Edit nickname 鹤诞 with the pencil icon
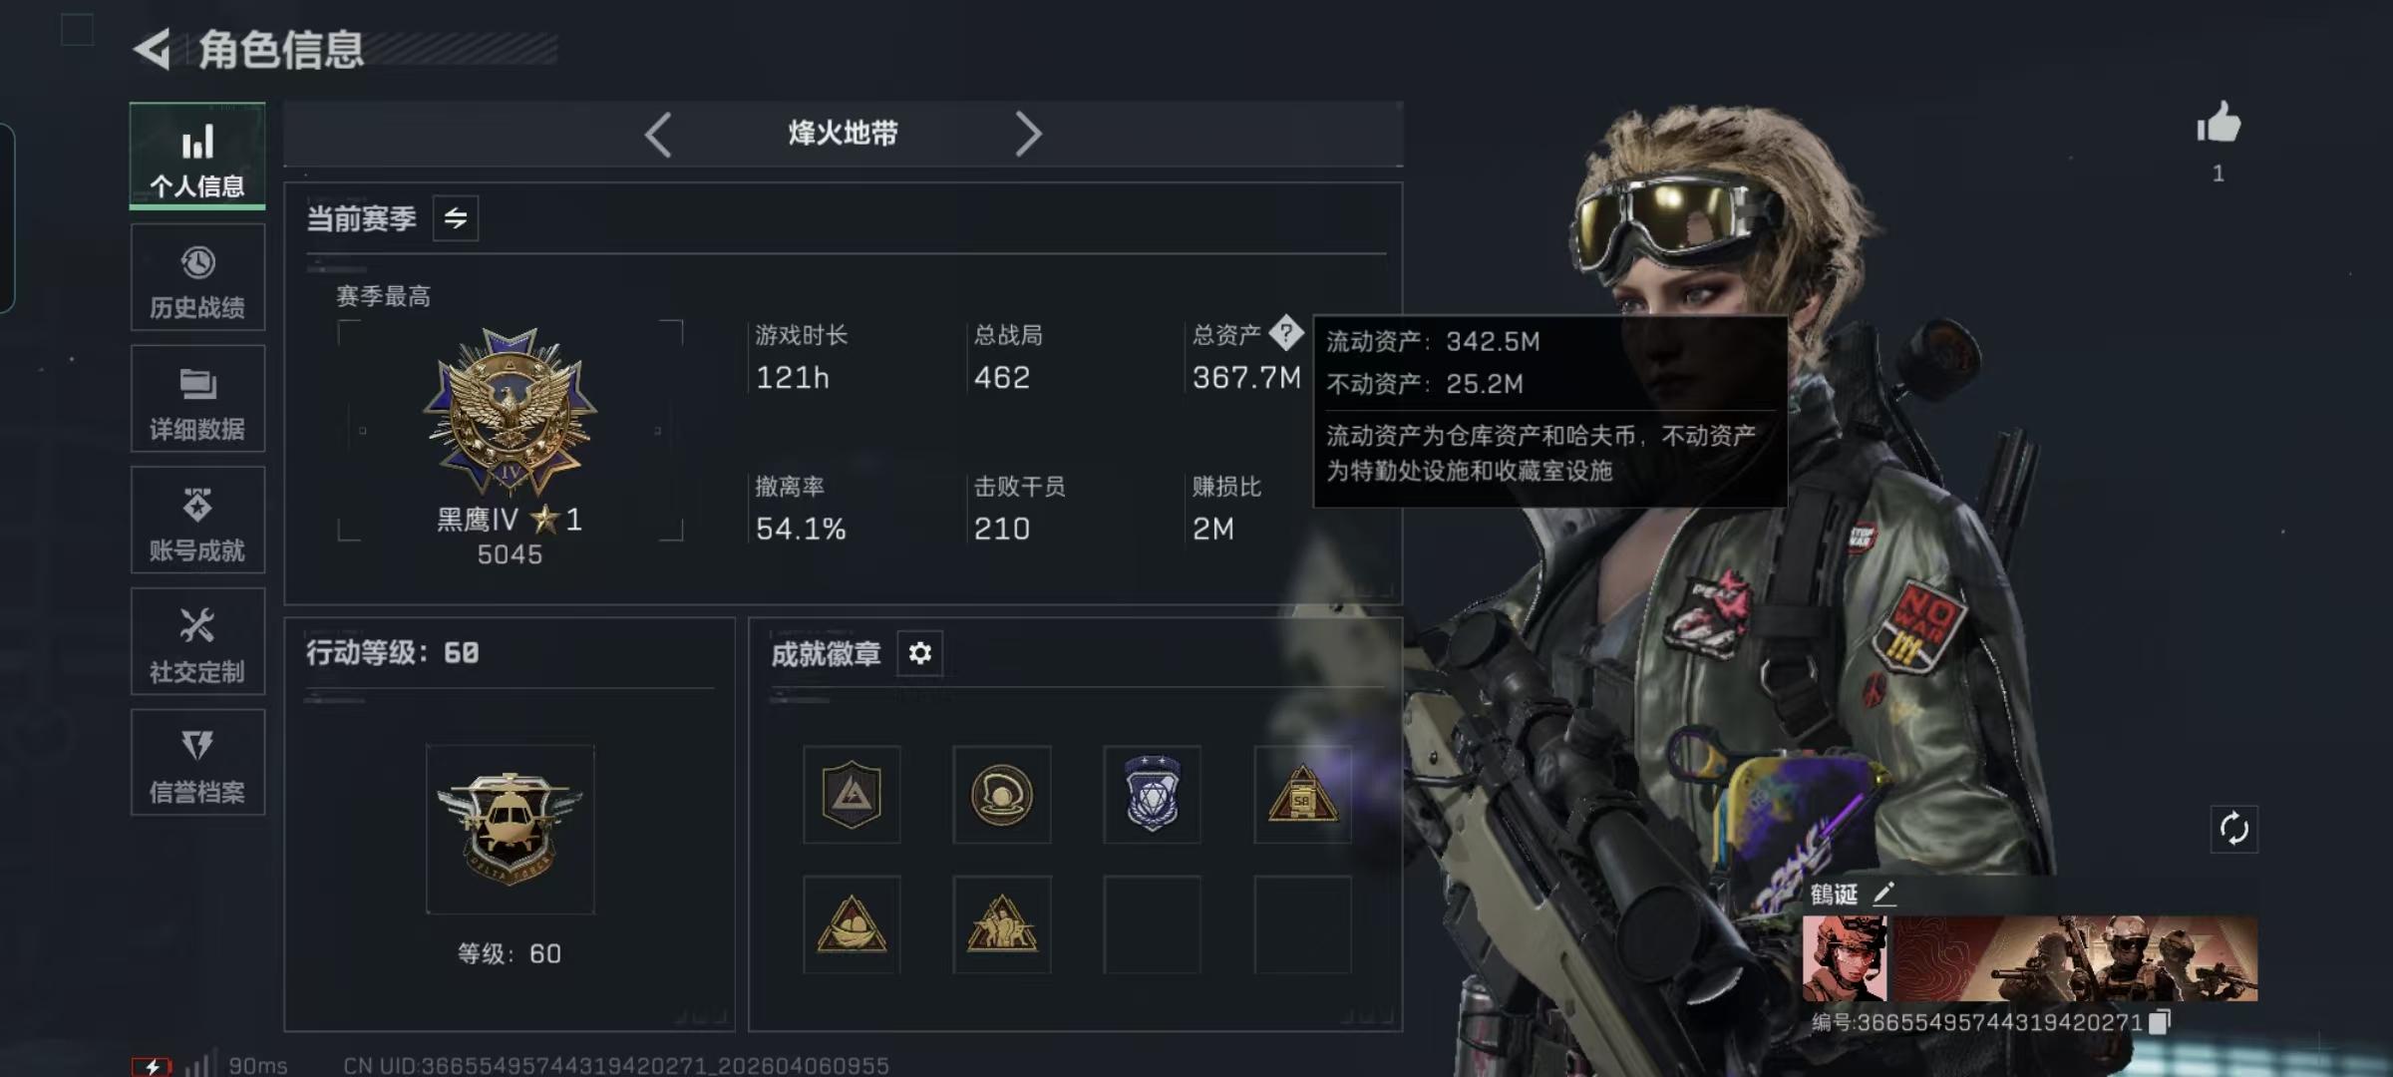This screenshot has width=2393, height=1077. (x=1883, y=894)
